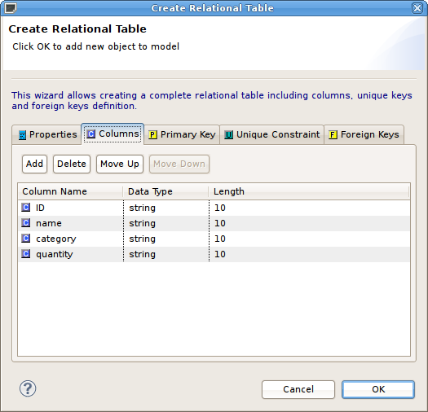Image resolution: width=428 pixels, height=412 pixels.
Task: Open the Unique Constraint tab
Action: click(x=271, y=134)
